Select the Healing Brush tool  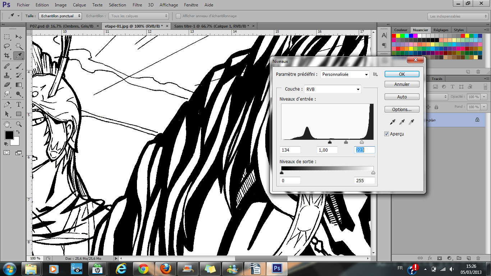click(7, 66)
